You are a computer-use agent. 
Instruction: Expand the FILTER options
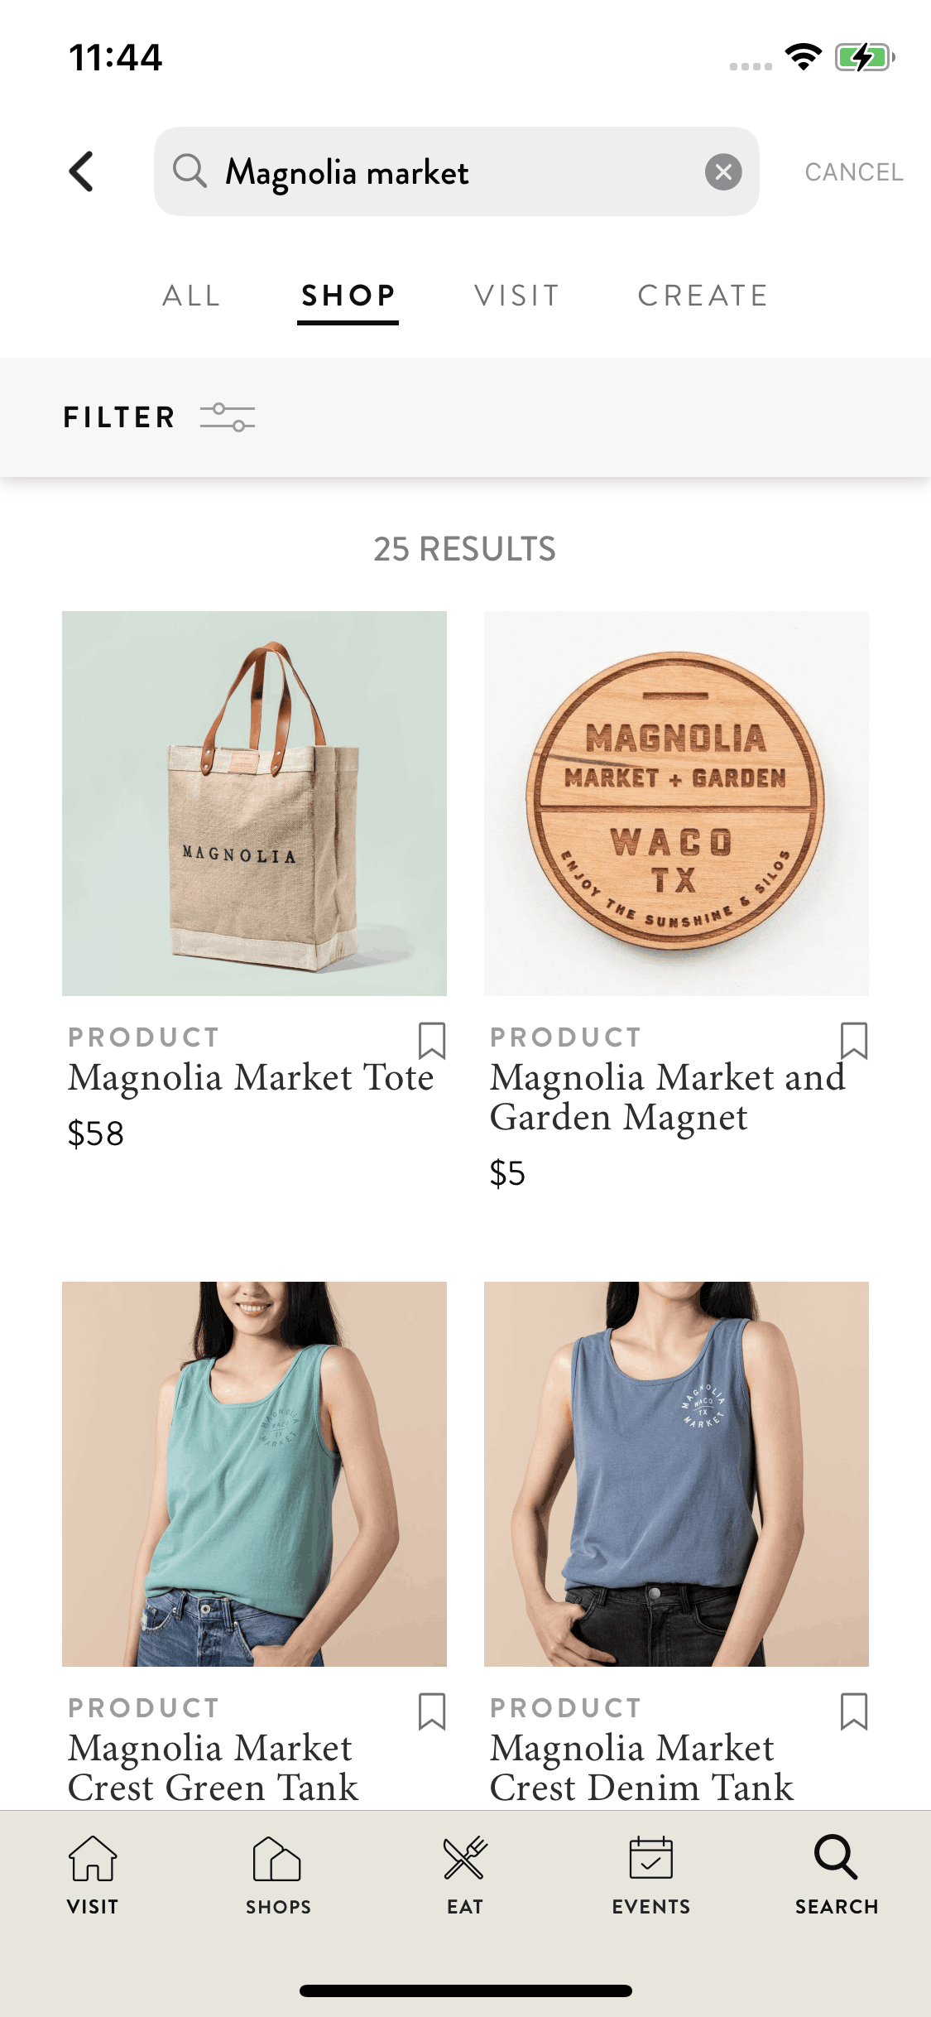tap(120, 417)
